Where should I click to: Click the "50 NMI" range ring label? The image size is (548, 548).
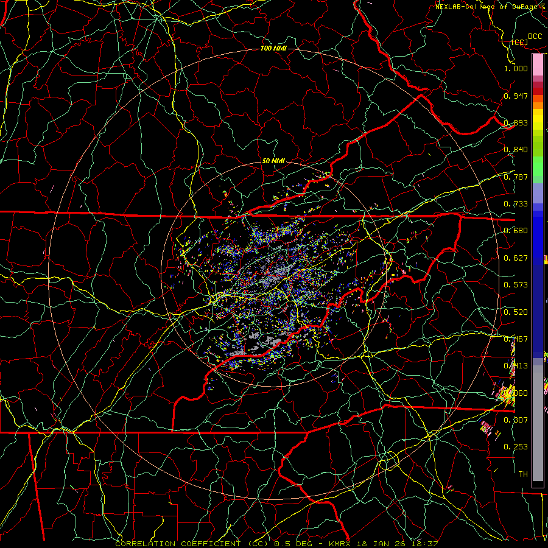[x=273, y=161]
